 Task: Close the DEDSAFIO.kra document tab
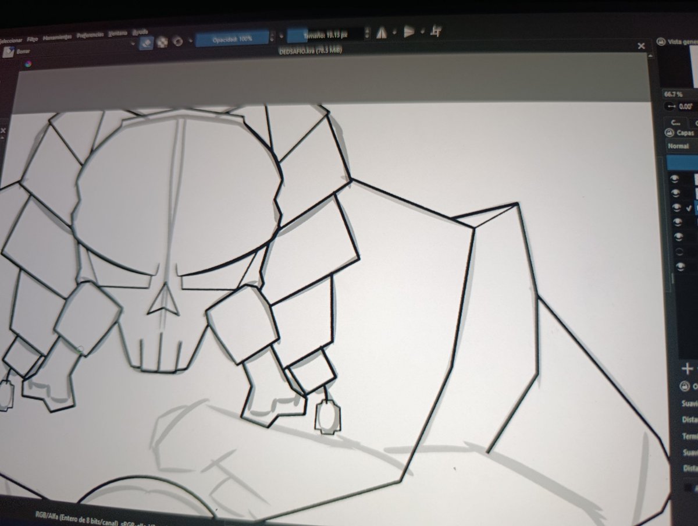642,46
